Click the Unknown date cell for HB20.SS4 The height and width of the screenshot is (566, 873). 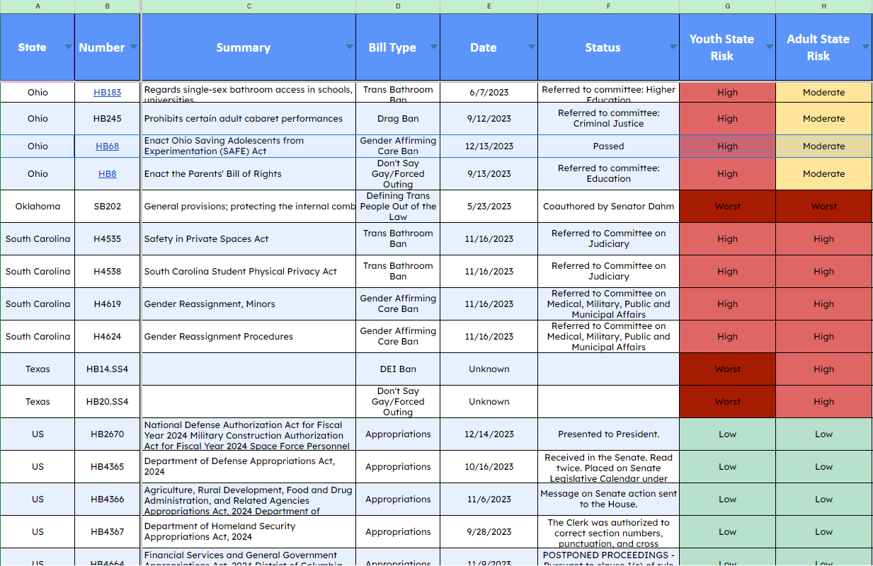click(489, 401)
